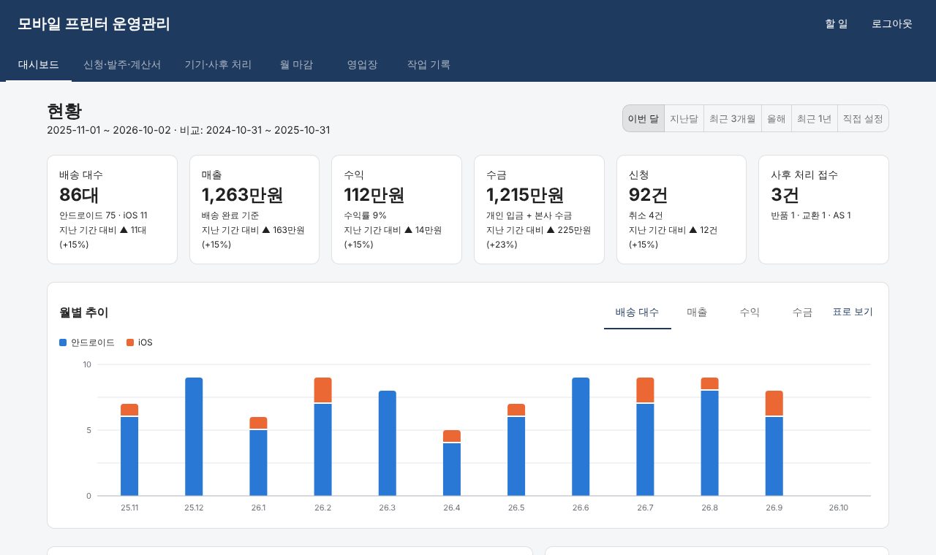Viewport: 936px width, 555px height.
Task: Click the 배송 완료 기준 note
Action: pyautogui.click(x=230, y=215)
